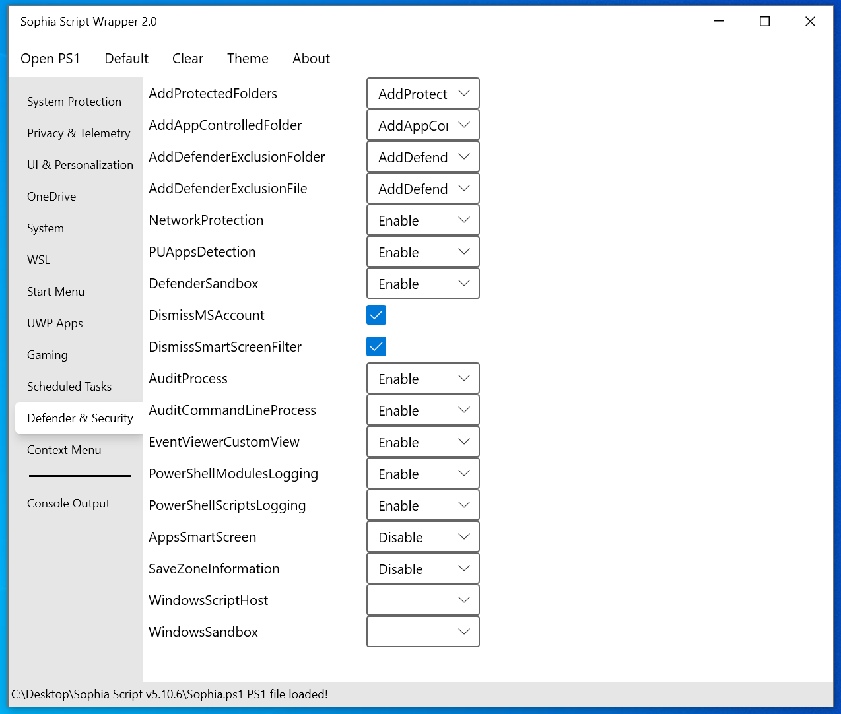Open the NetworkProtection dropdown
841x714 pixels.
click(x=423, y=220)
